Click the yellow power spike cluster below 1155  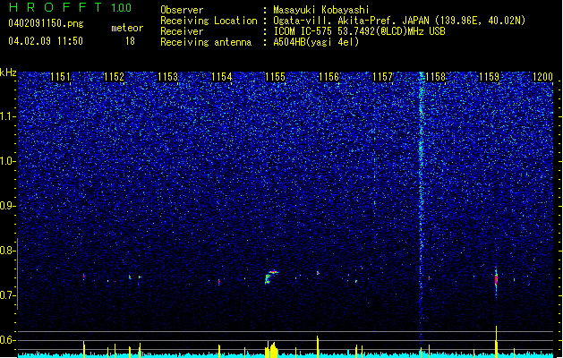coord(271,350)
